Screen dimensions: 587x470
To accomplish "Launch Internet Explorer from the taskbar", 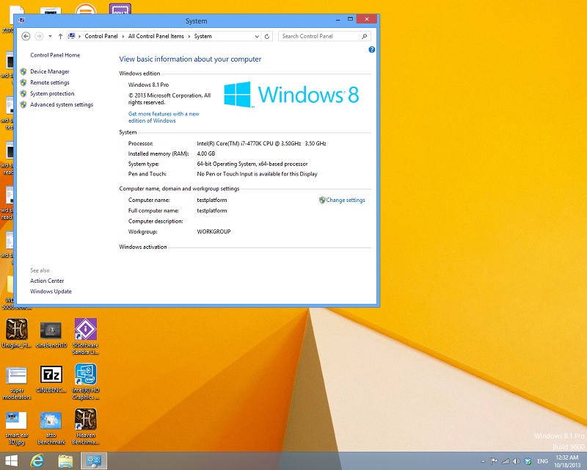I will (x=37, y=461).
